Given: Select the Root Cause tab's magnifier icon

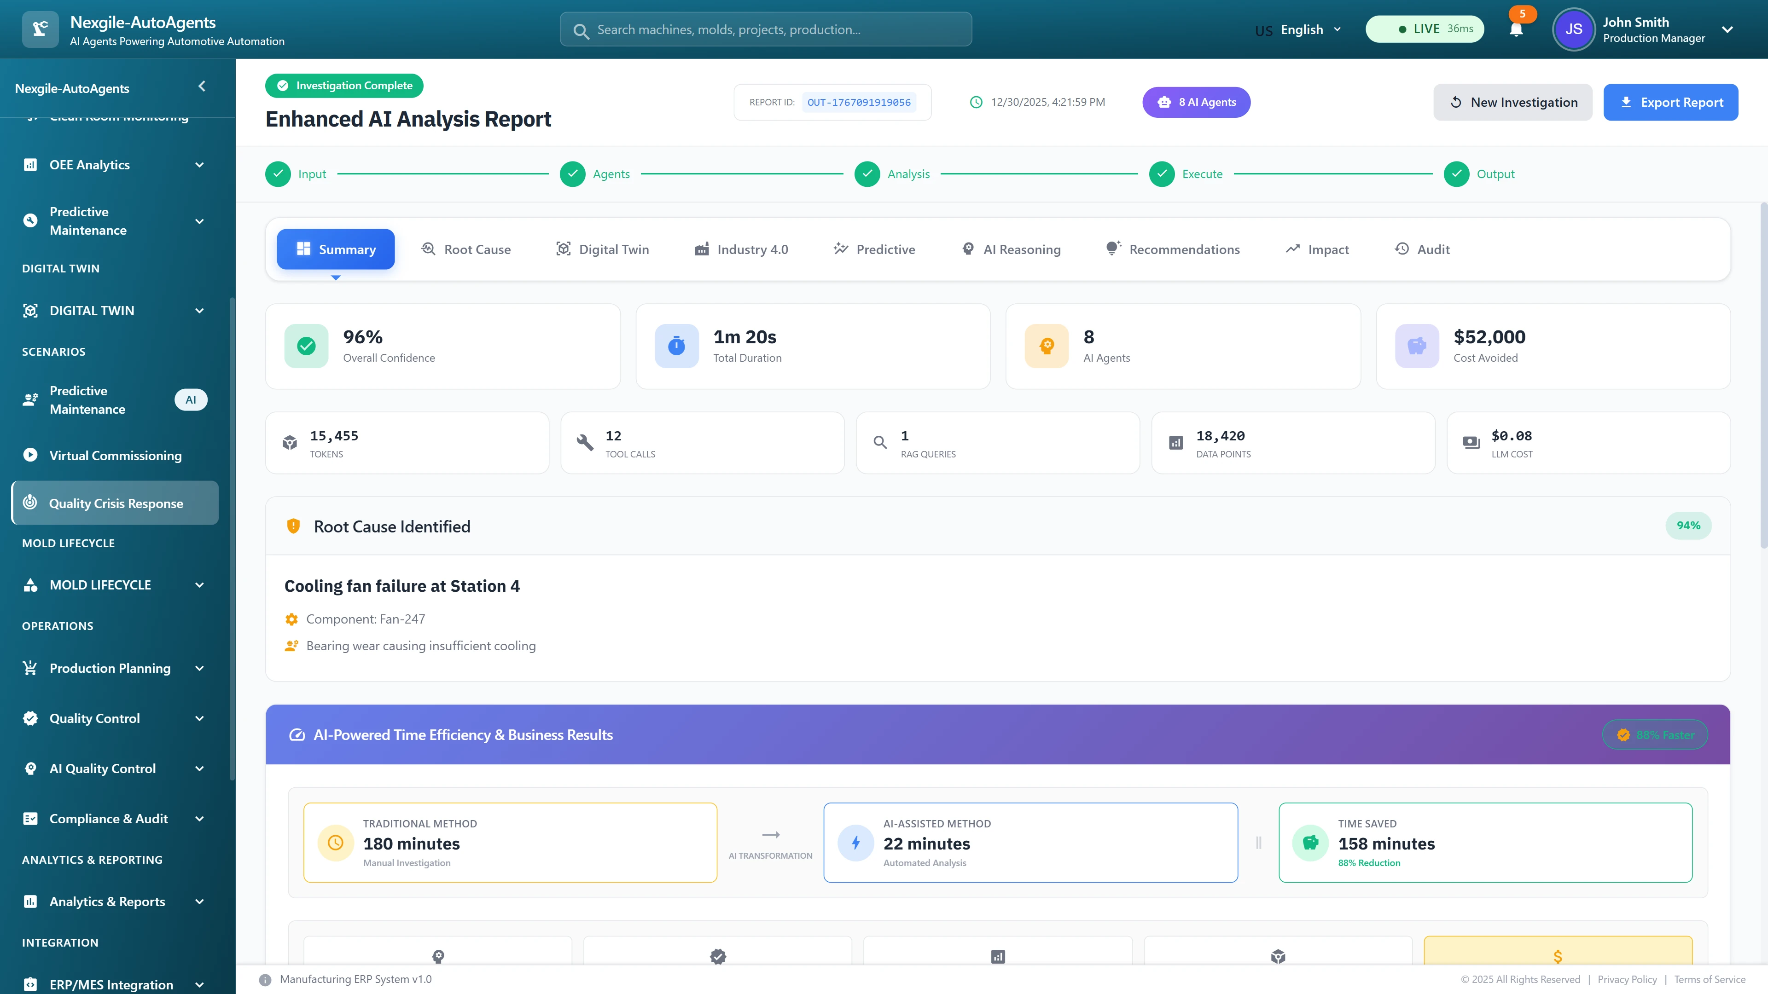Looking at the screenshot, I should (x=428, y=249).
